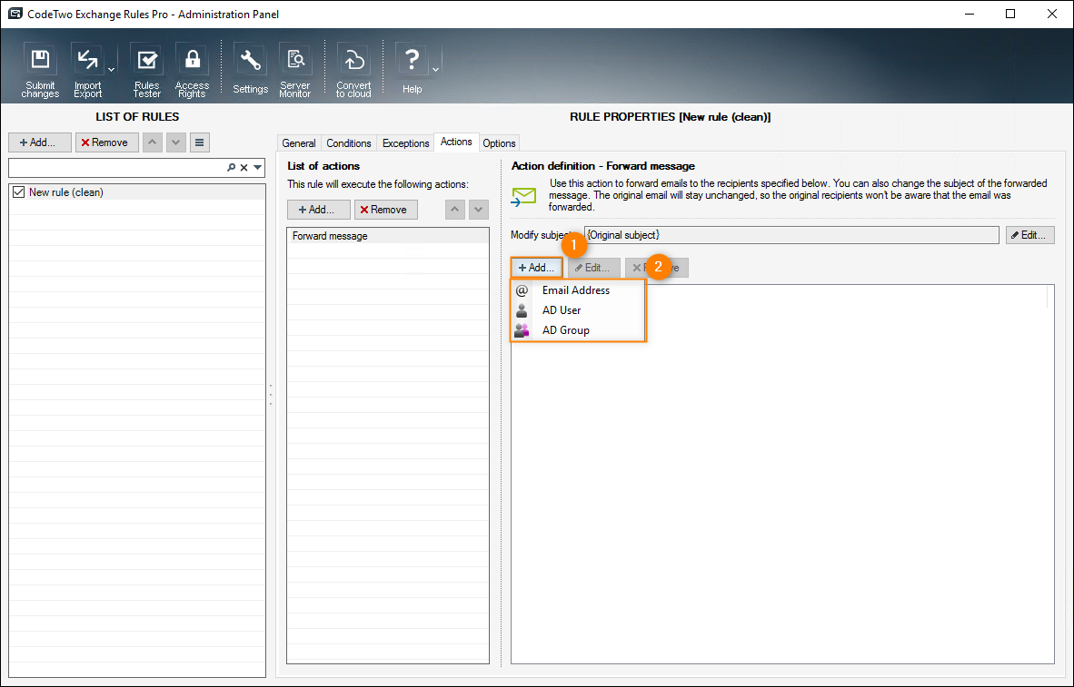Switch to the General tab
1074x687 pixels.
click(x=299, y=143)
